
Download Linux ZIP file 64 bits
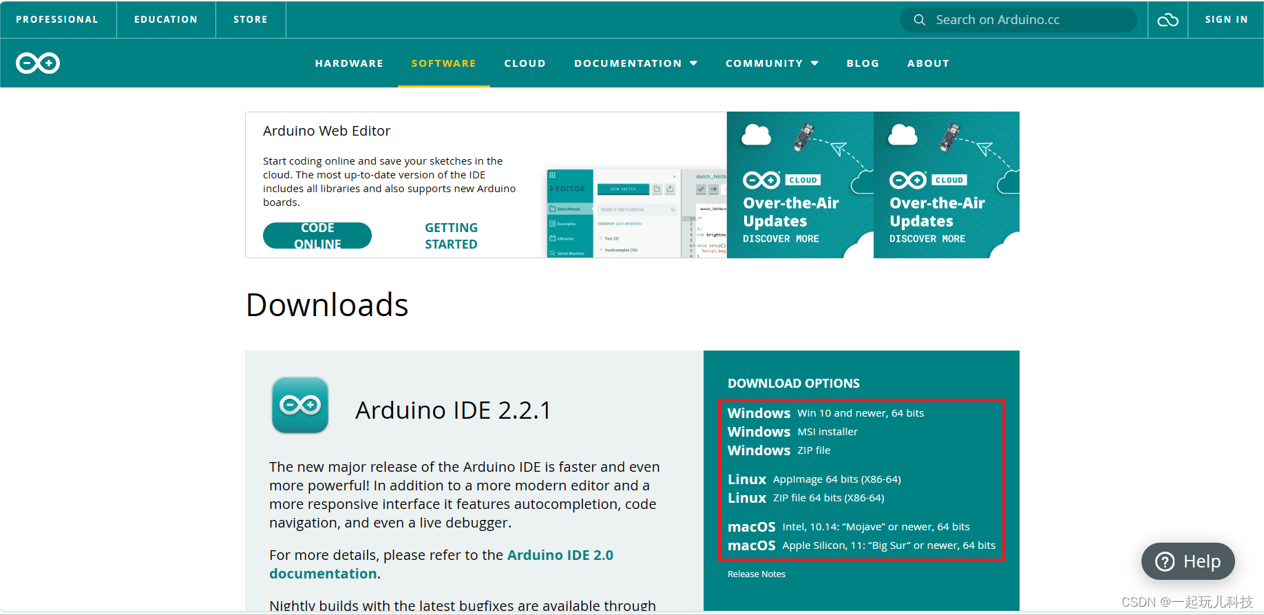pos(805,498)
